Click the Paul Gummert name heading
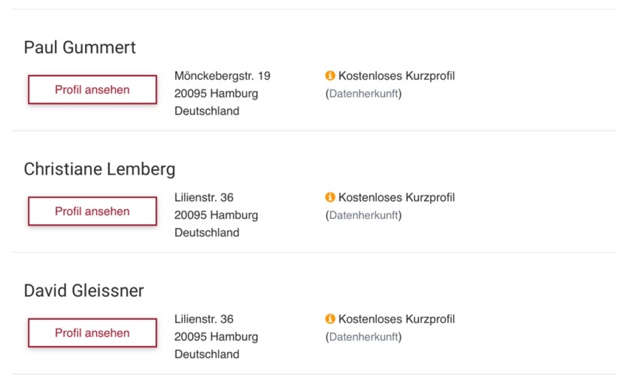Viewport: 636px width, 377px height. point(80,48)
